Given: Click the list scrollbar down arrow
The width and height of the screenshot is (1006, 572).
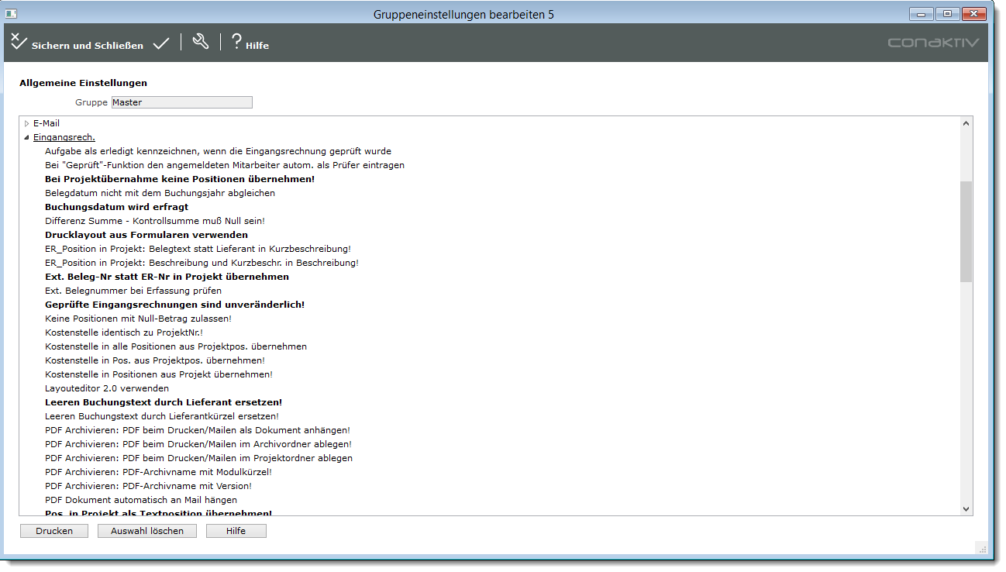Looking at the screenshot, I should tap(966, 509).
